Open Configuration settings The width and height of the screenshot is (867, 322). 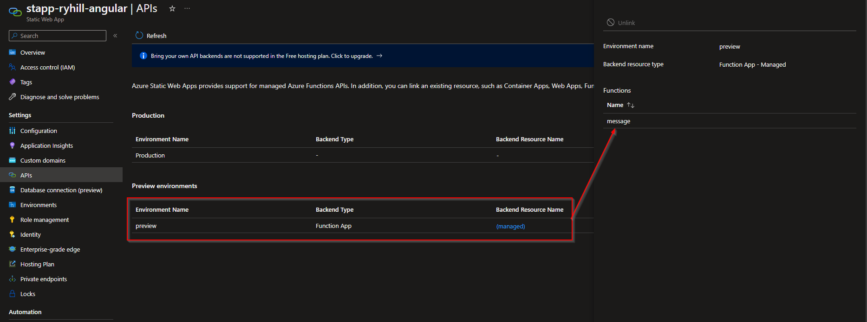tap(39, 131)
